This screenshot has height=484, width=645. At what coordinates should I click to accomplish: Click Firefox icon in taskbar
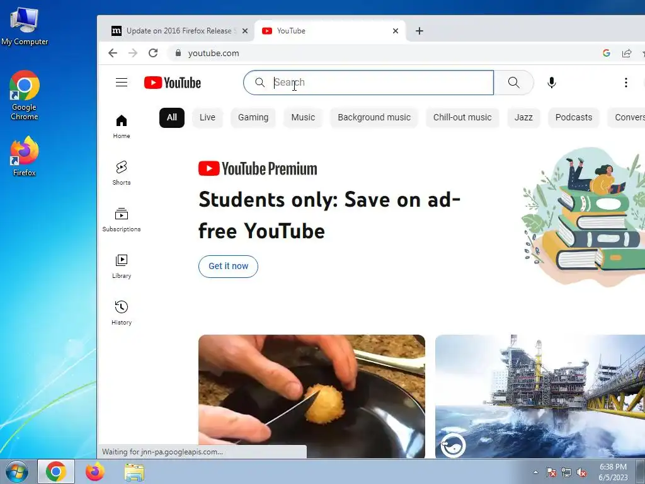(94, 471)
